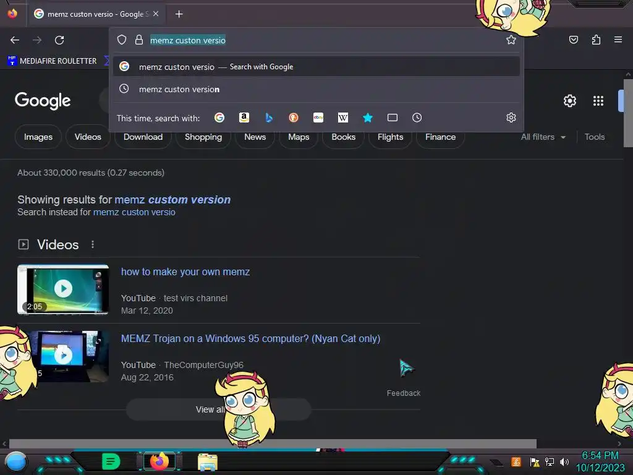Search this time with Wikipedia

click(342, 118)
